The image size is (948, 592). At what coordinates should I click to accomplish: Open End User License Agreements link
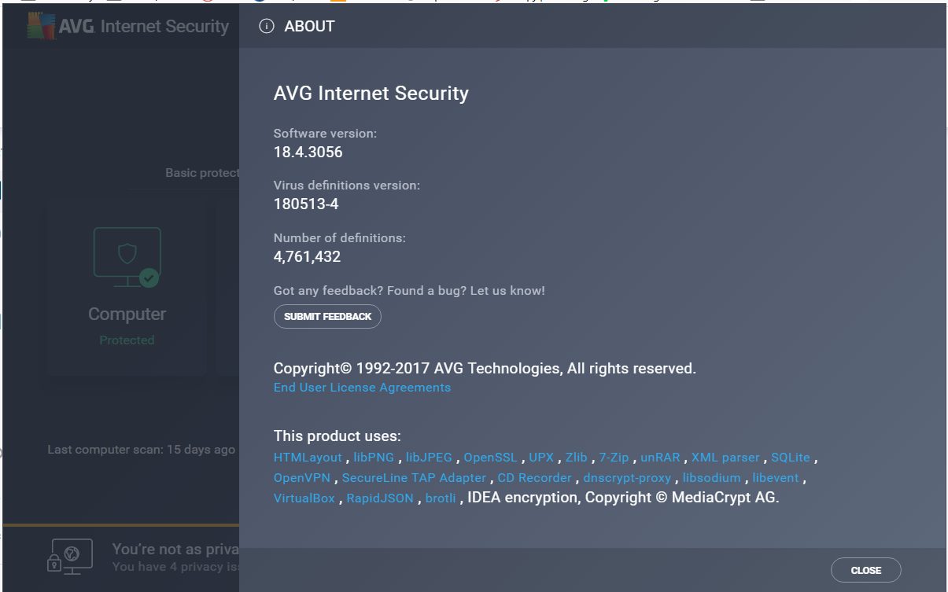click(x=362, y=388)
